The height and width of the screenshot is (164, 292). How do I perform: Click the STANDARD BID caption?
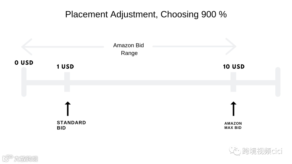click(71, 125)
